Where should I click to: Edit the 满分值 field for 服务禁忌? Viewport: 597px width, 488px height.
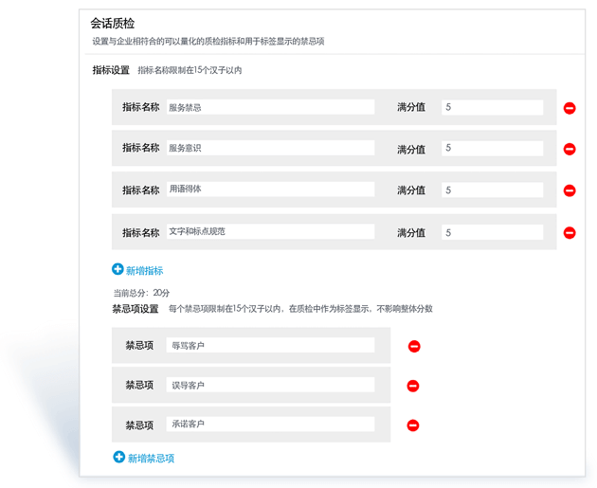point(492,107)
